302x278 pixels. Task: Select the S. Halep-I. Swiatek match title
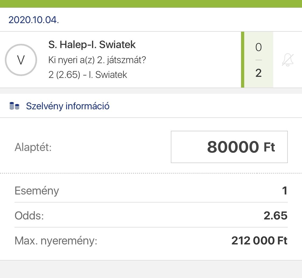(x=92, y=45)
